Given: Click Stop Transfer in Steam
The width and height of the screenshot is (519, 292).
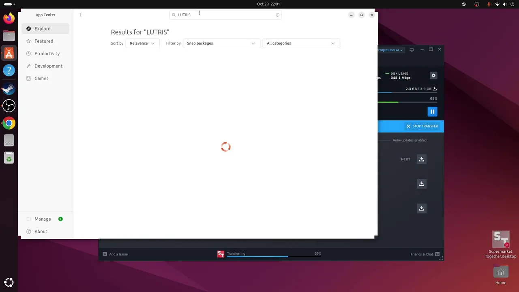Looking at the screenshot, I should point(422,126).
